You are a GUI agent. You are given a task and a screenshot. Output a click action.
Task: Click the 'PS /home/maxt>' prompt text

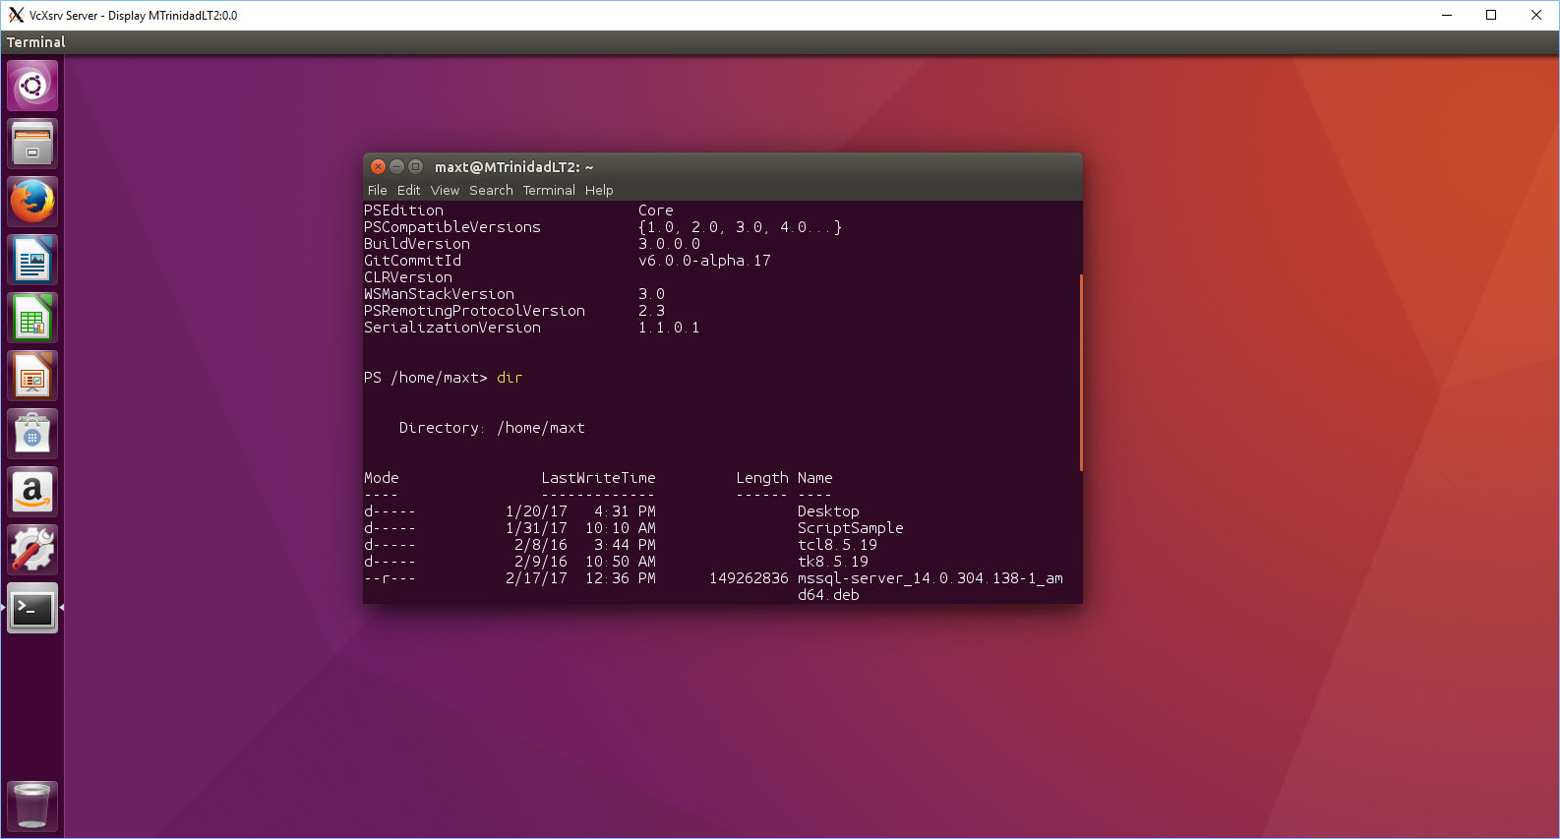[426, 378]
